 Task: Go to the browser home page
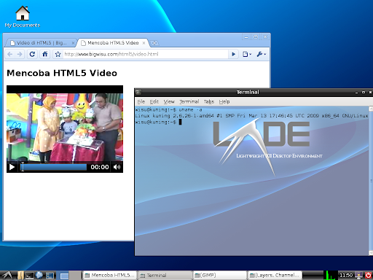click(x=45, y=54)
